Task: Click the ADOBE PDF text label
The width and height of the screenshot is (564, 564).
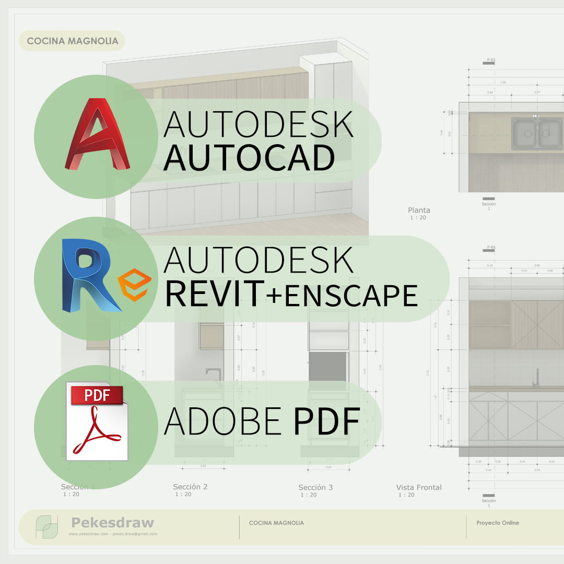Action: pos(262,421)
